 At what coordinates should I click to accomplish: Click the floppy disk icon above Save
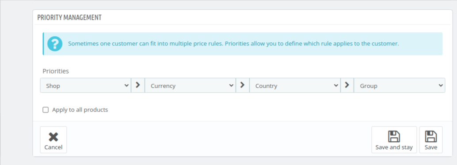pyautogui.click(x=431, y=136)
